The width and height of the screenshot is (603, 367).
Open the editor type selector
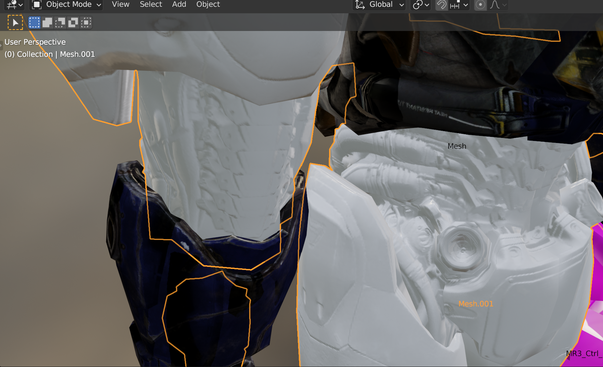click(x=15, y=5)
